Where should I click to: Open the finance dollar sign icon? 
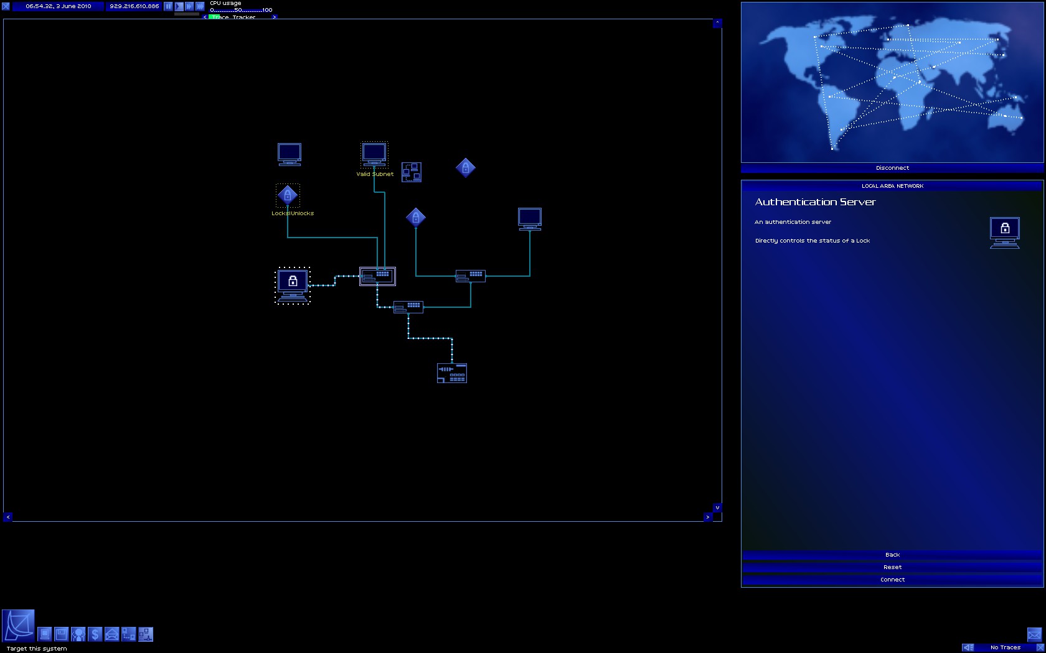click(x=95, y=634)
